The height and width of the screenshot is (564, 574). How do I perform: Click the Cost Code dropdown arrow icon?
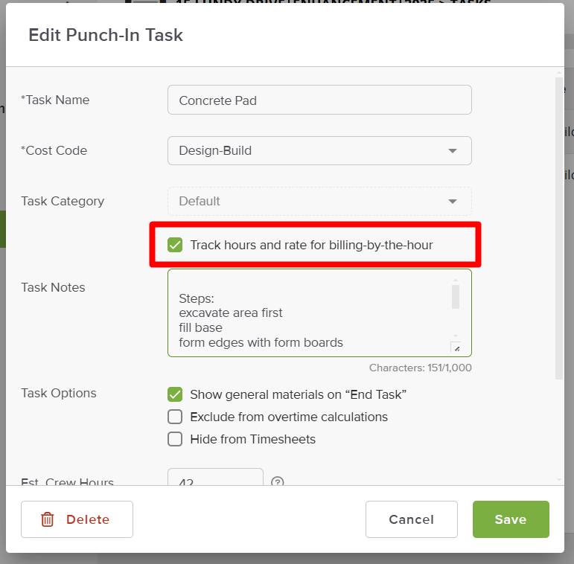(x=453, y=151)
